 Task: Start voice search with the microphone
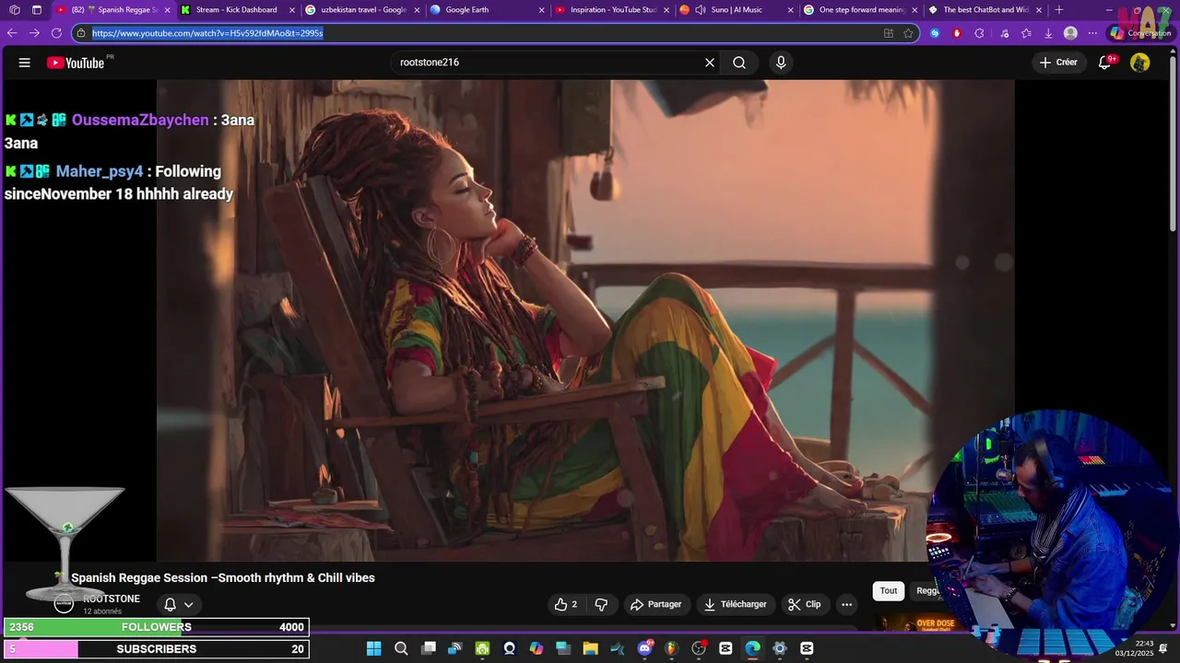pyautogui.click(x=781, y=63)
